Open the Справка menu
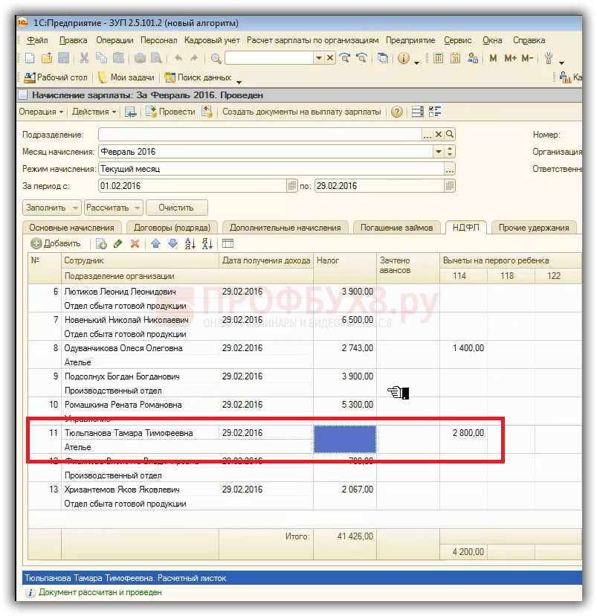This screenshot has width=597, height=616. pyautogui.click(x=529, y=40)
